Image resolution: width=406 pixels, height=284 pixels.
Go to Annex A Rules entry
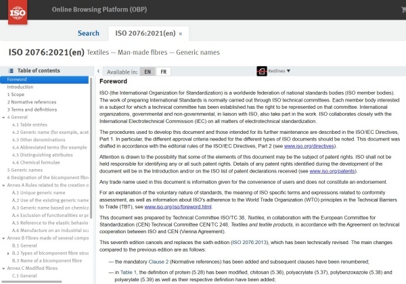47,185
